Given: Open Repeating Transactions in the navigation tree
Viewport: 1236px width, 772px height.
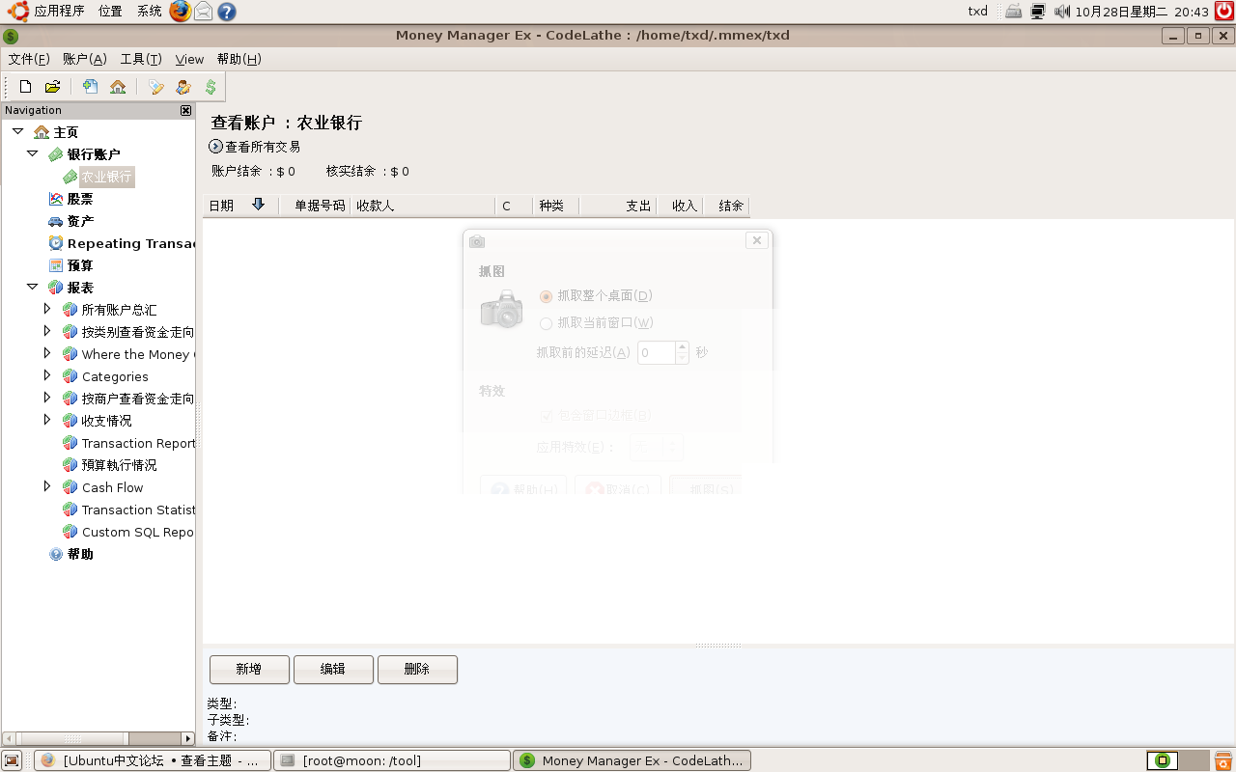Looking at the screenshot, I should tap(131, 243).
